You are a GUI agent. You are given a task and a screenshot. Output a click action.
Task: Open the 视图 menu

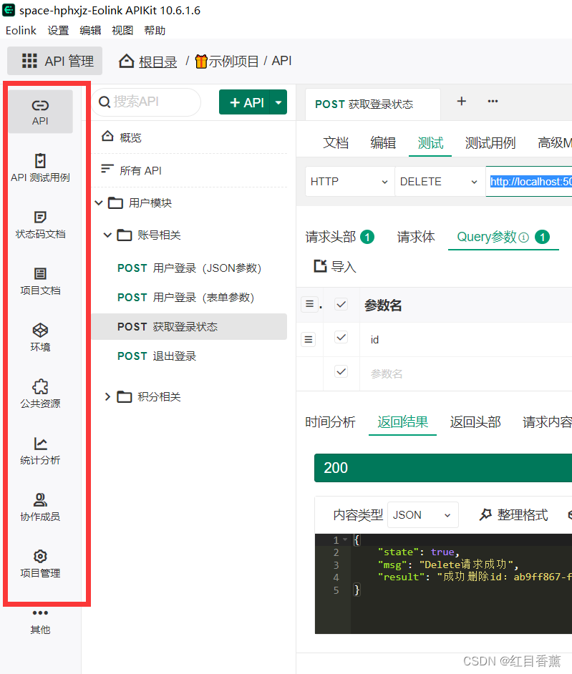click(x=122, y=31)
